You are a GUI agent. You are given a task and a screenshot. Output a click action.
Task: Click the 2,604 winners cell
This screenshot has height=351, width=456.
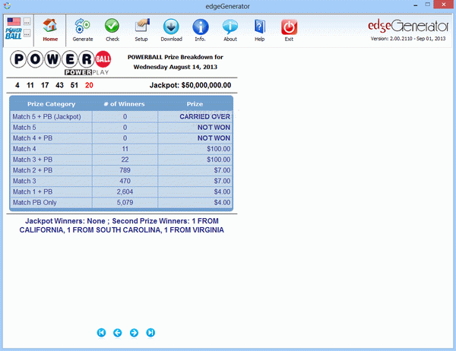(x=125, y=192)
